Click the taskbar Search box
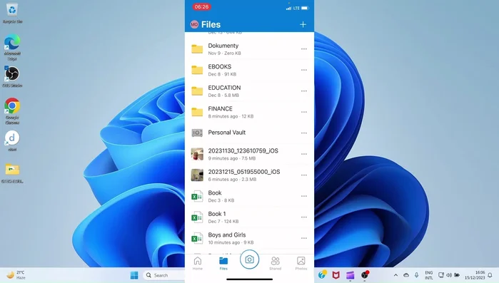Viewport: 499px width, 283px height. (x=164, y=275)
